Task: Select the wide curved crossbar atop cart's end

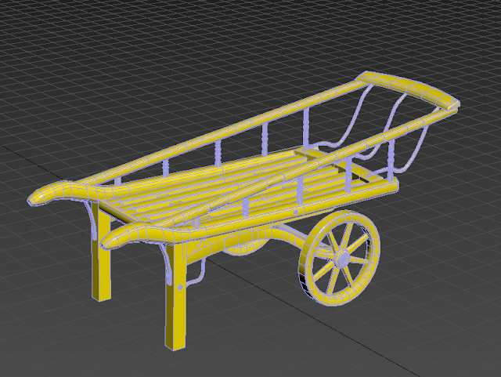Action: pos(408,89)
